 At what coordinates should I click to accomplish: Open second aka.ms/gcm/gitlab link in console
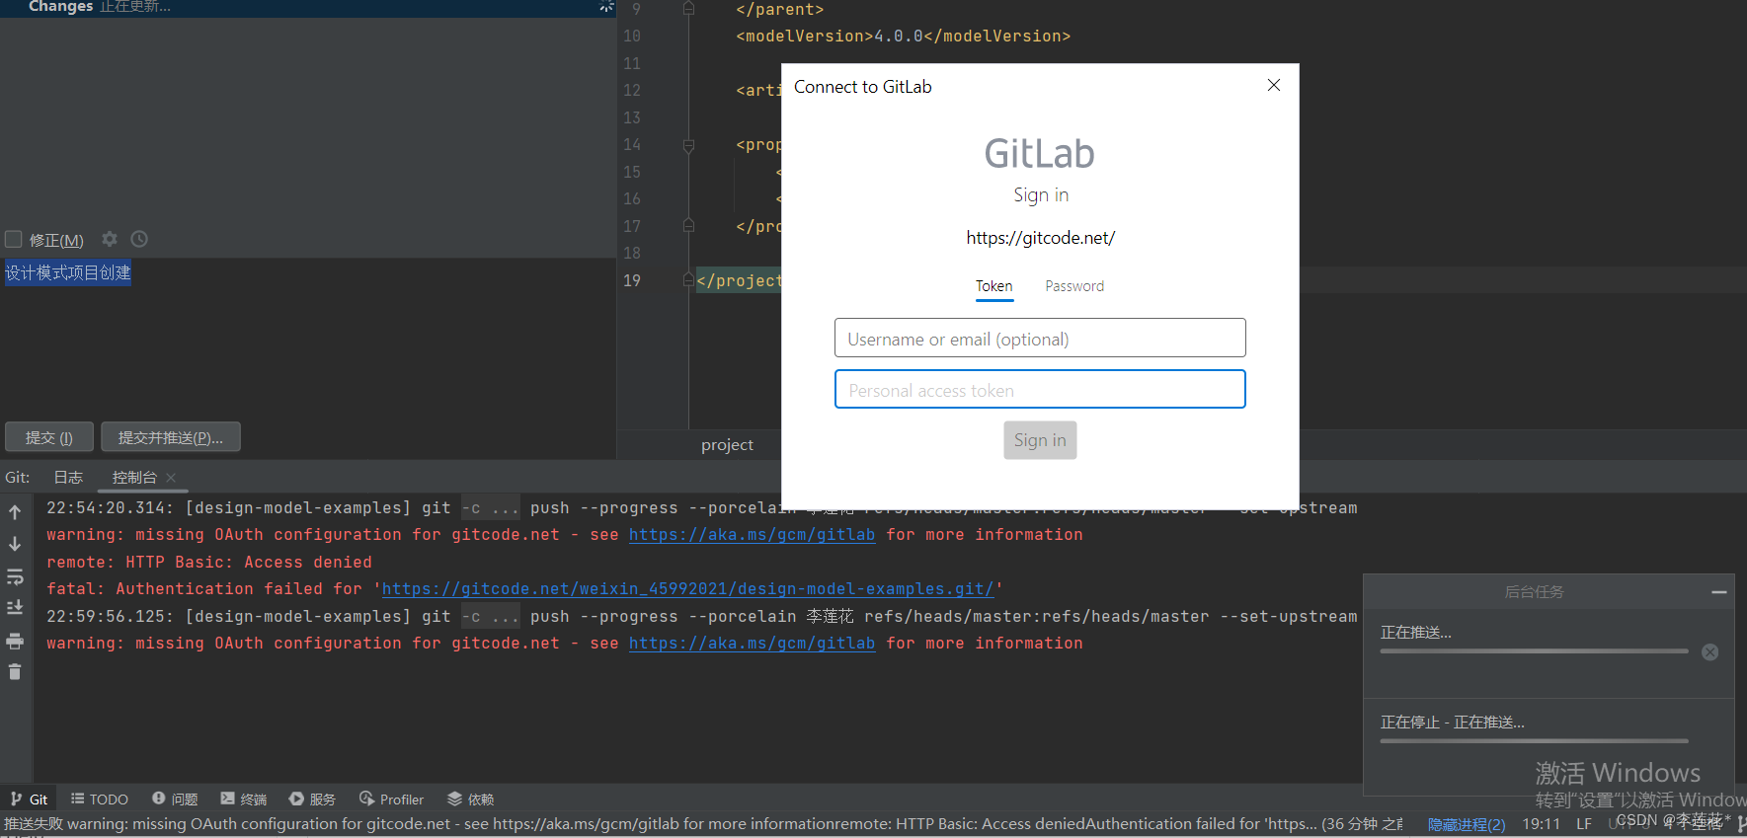tap(752, 644)
